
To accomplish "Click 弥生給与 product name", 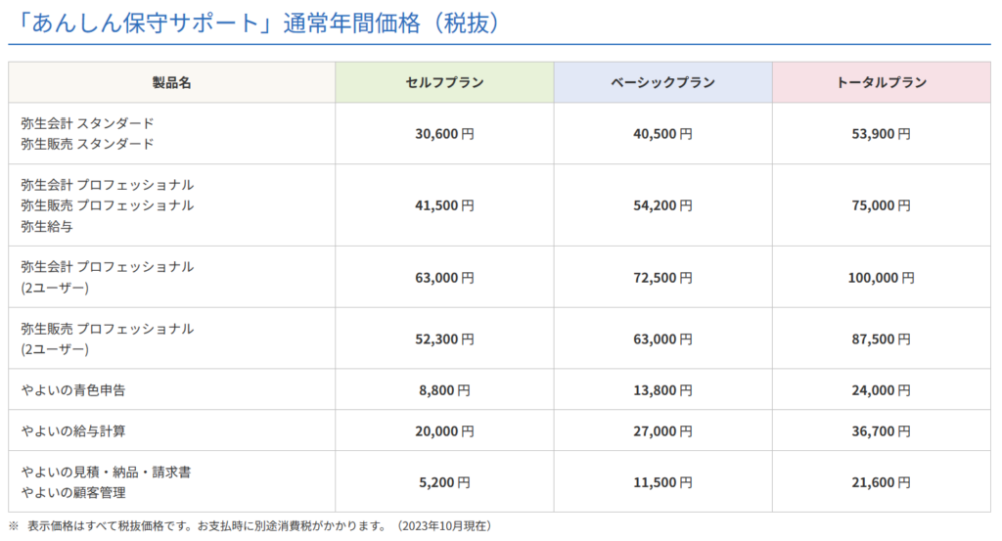I will coord(47,226).
